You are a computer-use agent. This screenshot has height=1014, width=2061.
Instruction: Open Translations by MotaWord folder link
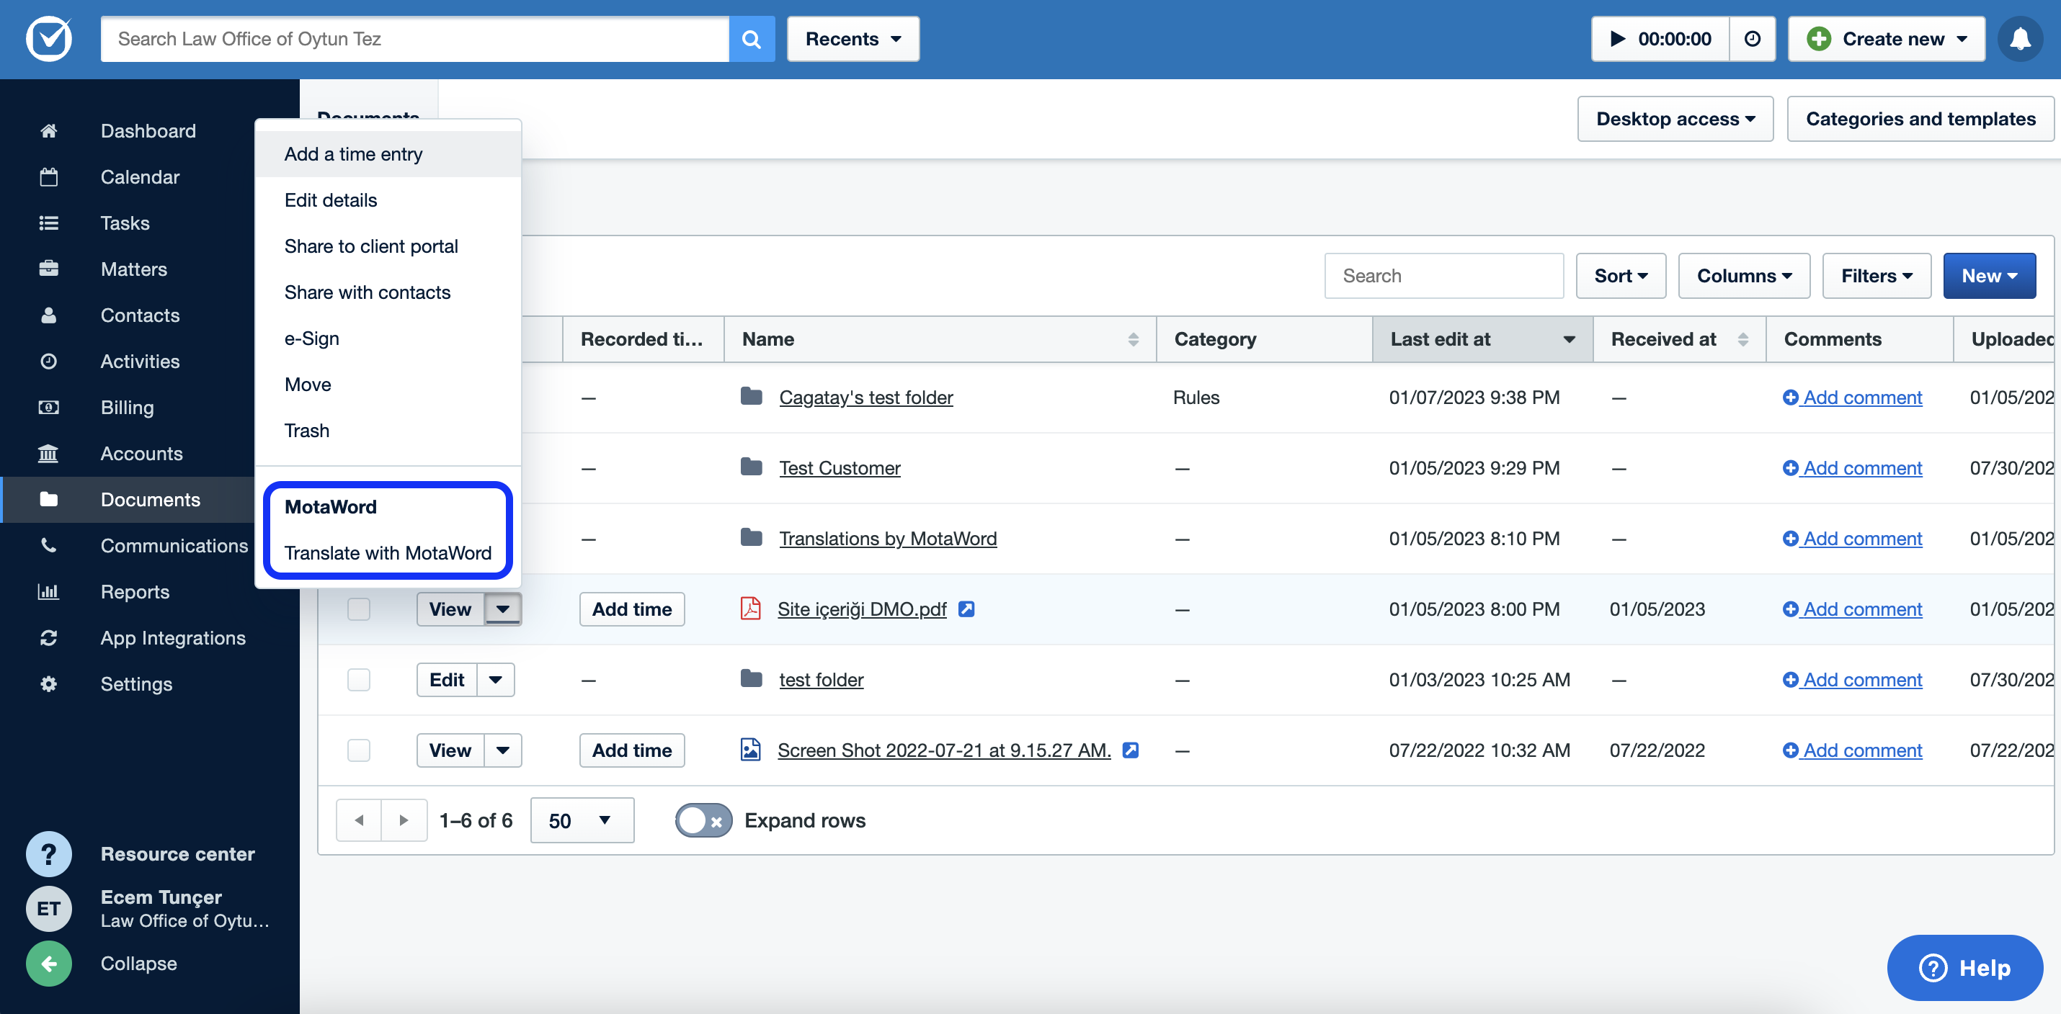[x=887, y=538]
